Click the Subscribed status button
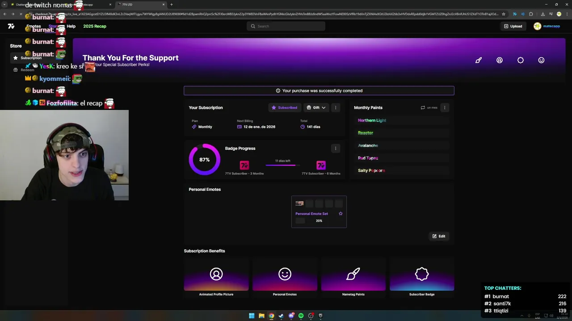 (284, 107)
